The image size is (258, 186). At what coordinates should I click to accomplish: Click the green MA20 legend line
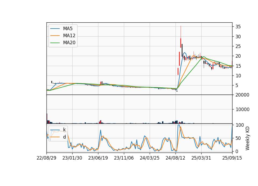click(x=55, y=43)
